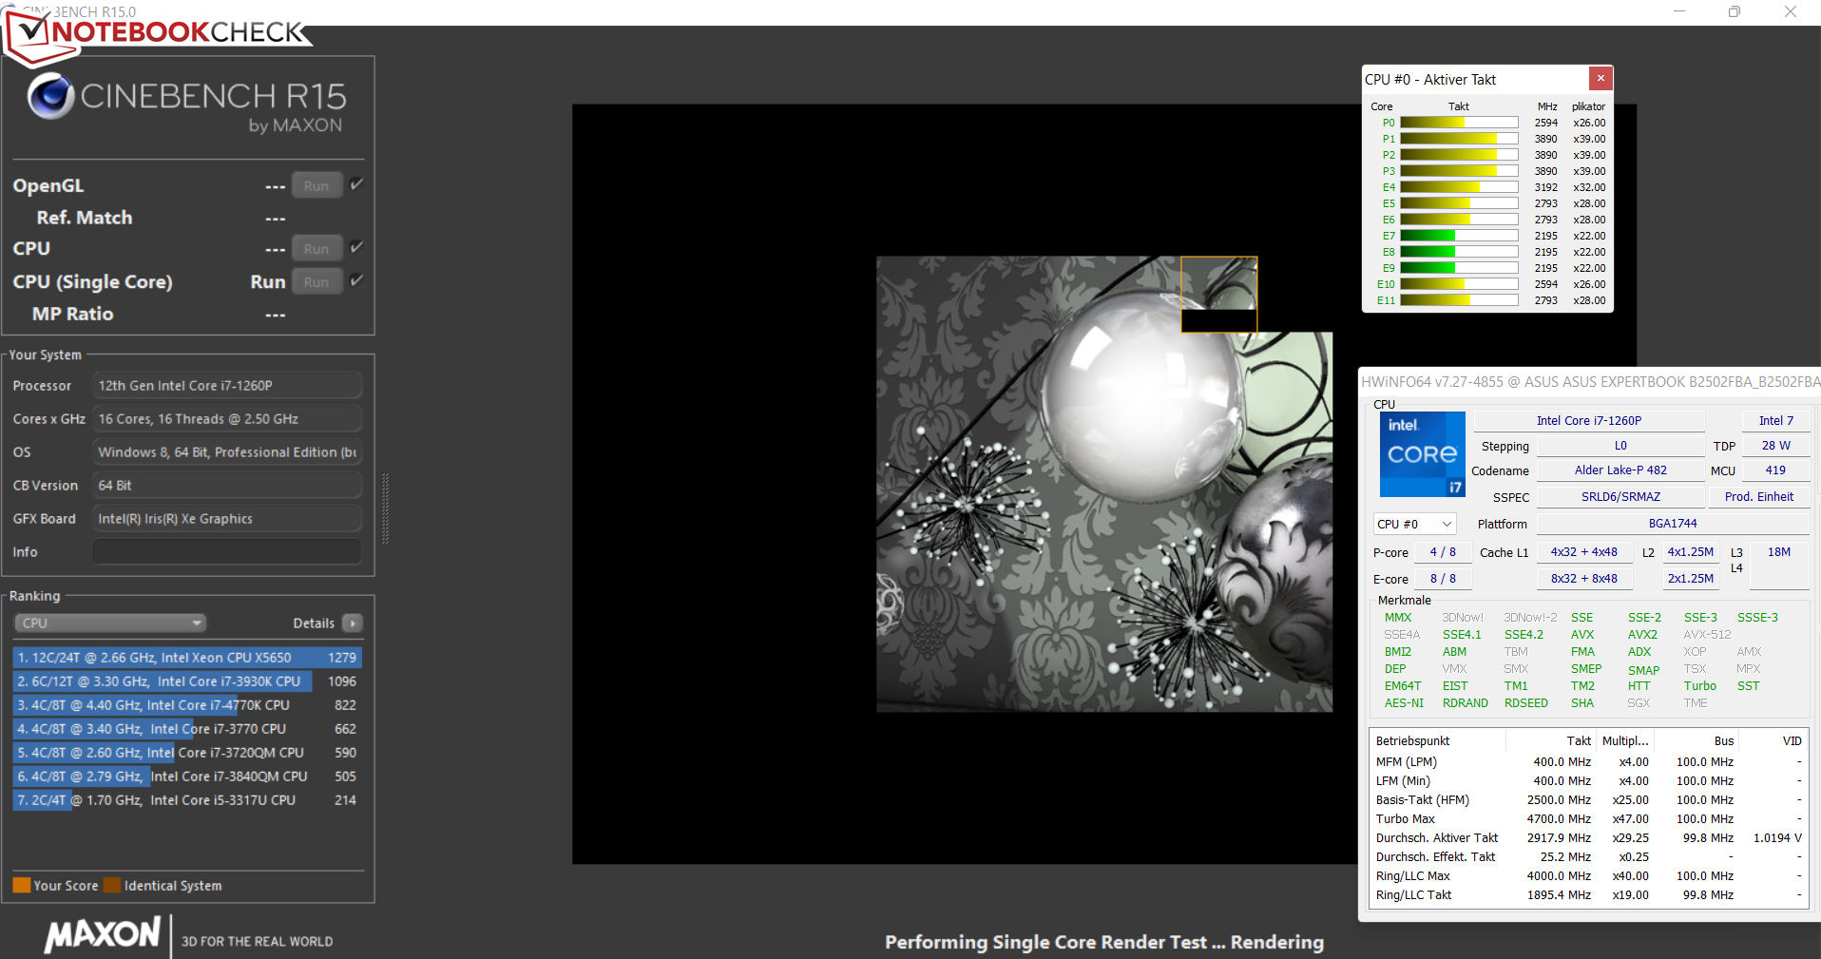Close the CPU #0 Aktiver Takt window
Image resolution: width=1821 pixels, height=959 pixels.
coord(1601,78)
